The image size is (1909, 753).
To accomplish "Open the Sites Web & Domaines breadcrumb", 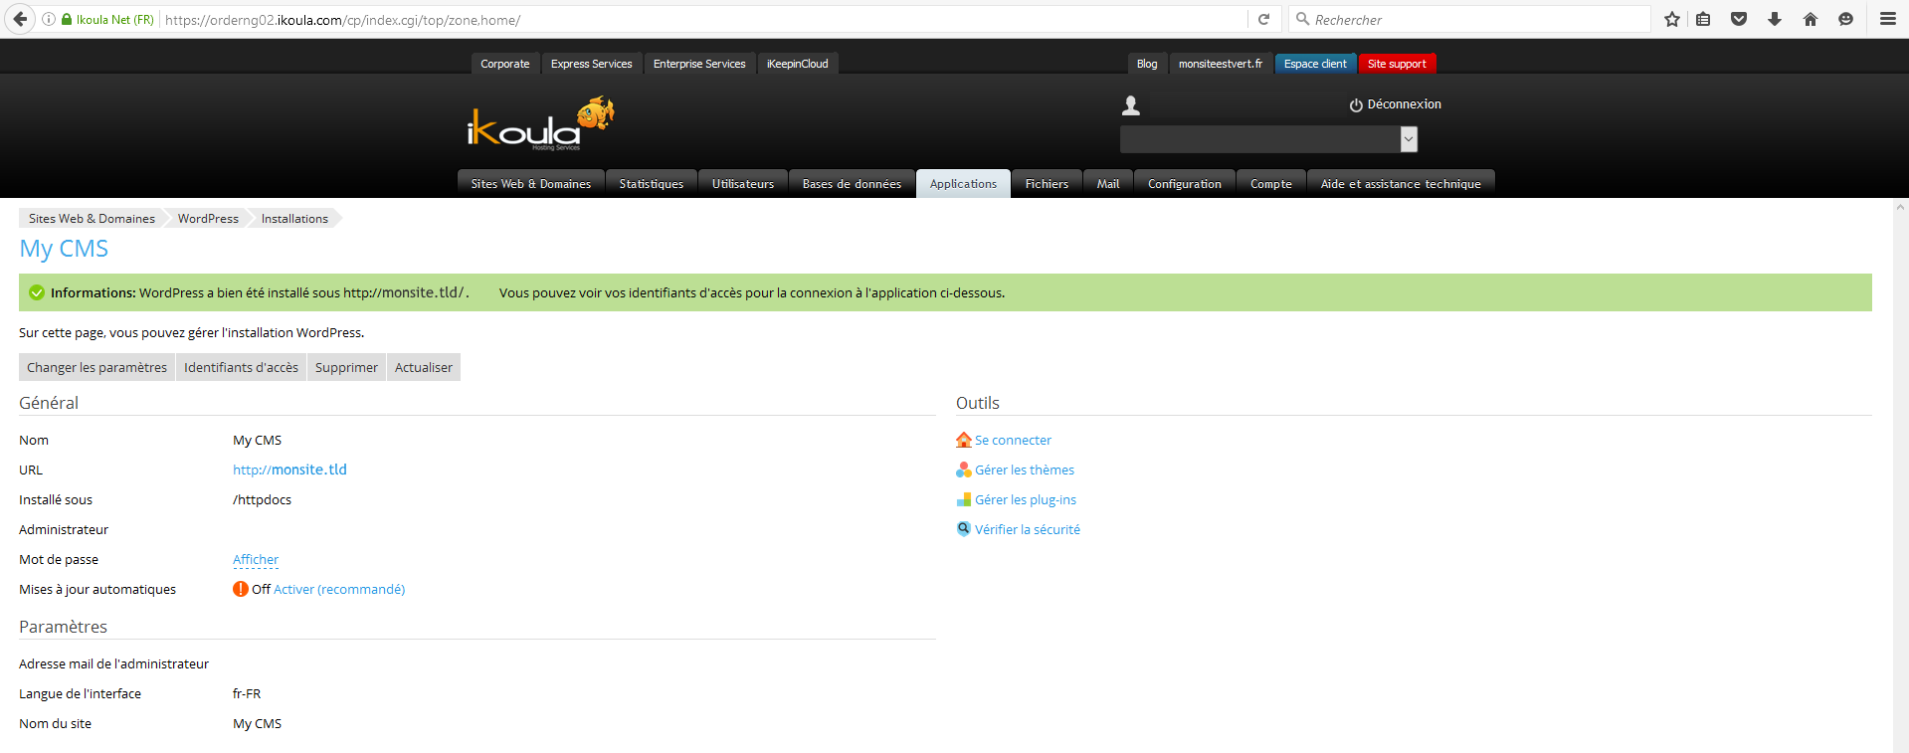I will [x=92, y=219].
